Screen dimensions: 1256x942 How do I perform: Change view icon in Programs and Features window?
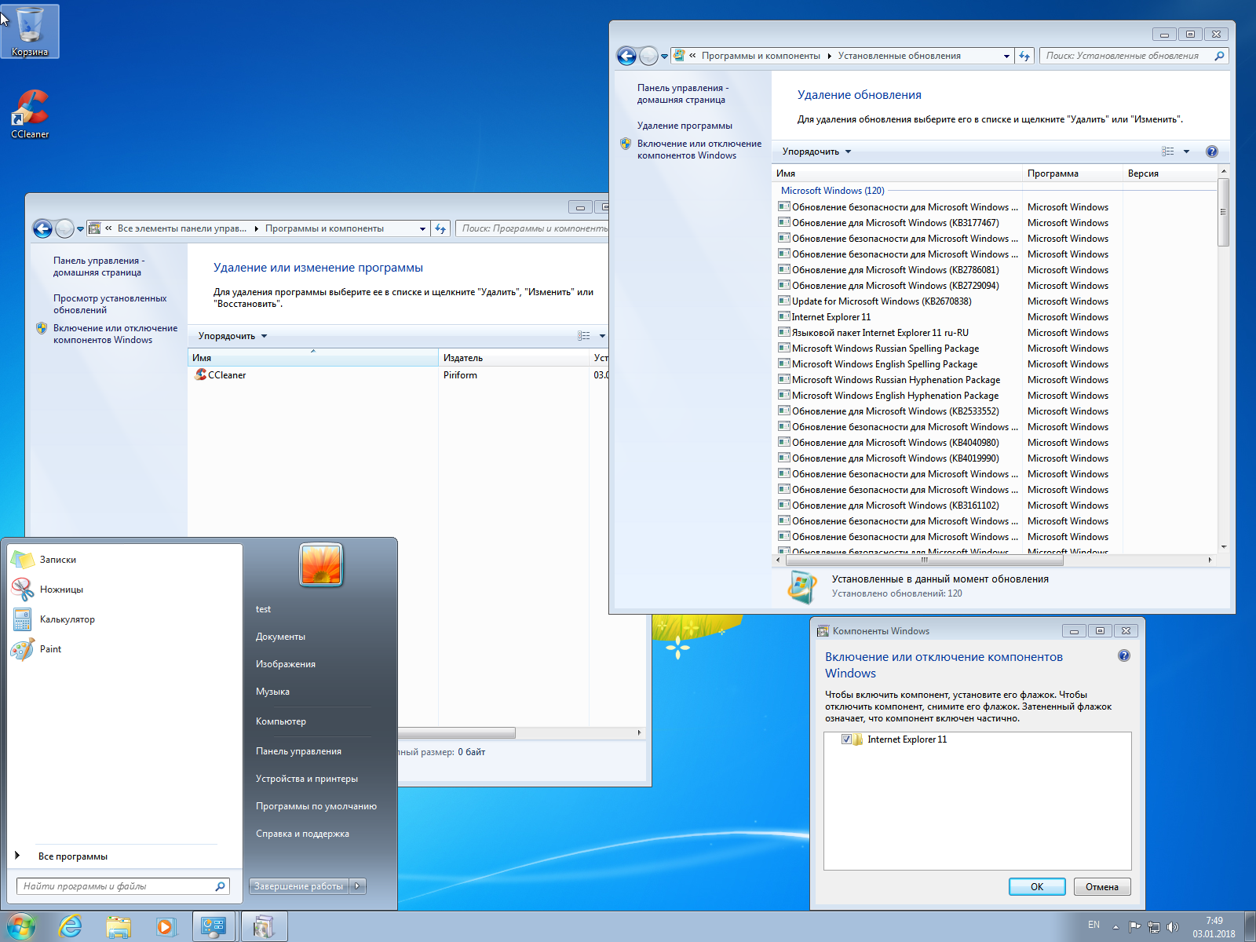pos(584,336)
